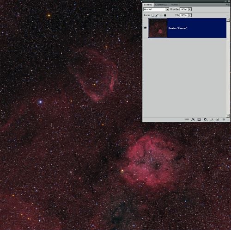Switch to the Channels tab

(161, 5)
